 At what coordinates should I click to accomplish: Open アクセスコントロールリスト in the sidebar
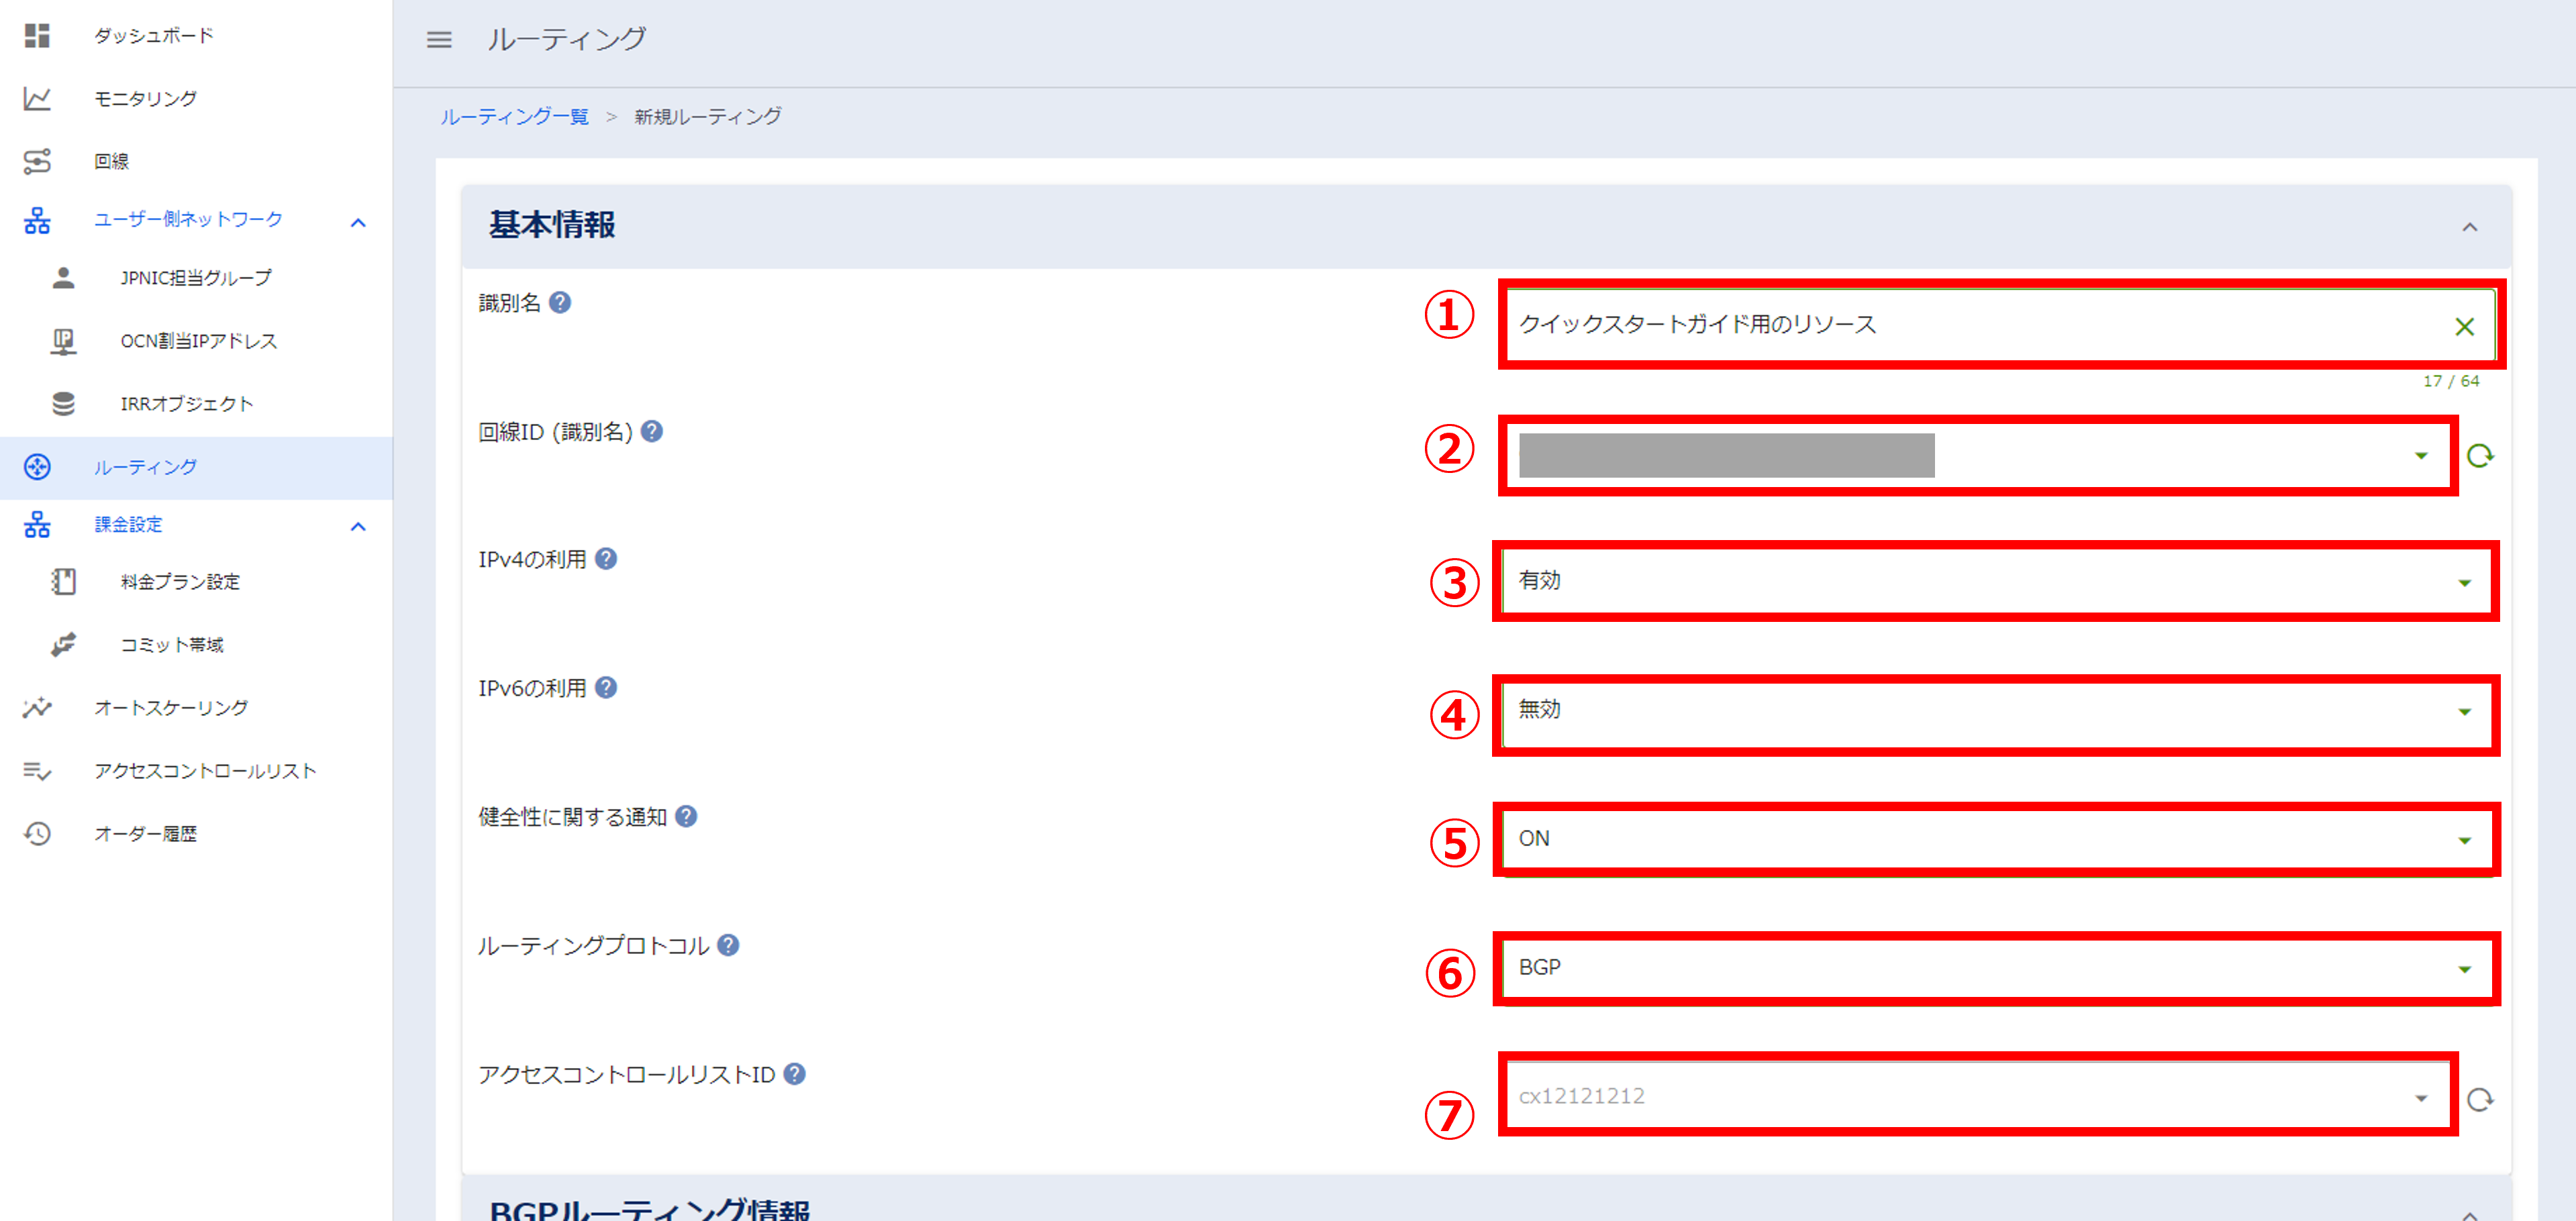pos(204,770)
